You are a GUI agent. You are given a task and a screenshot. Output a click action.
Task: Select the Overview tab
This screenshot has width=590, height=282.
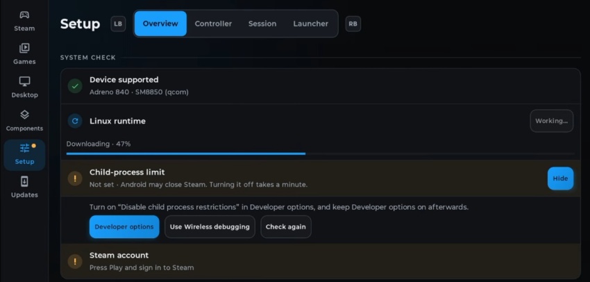[160, 24]
